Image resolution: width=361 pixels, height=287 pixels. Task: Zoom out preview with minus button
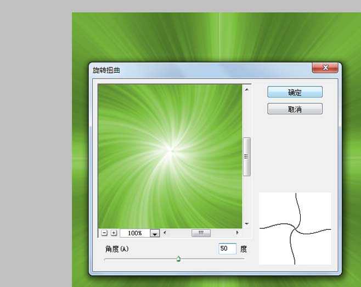104,233
